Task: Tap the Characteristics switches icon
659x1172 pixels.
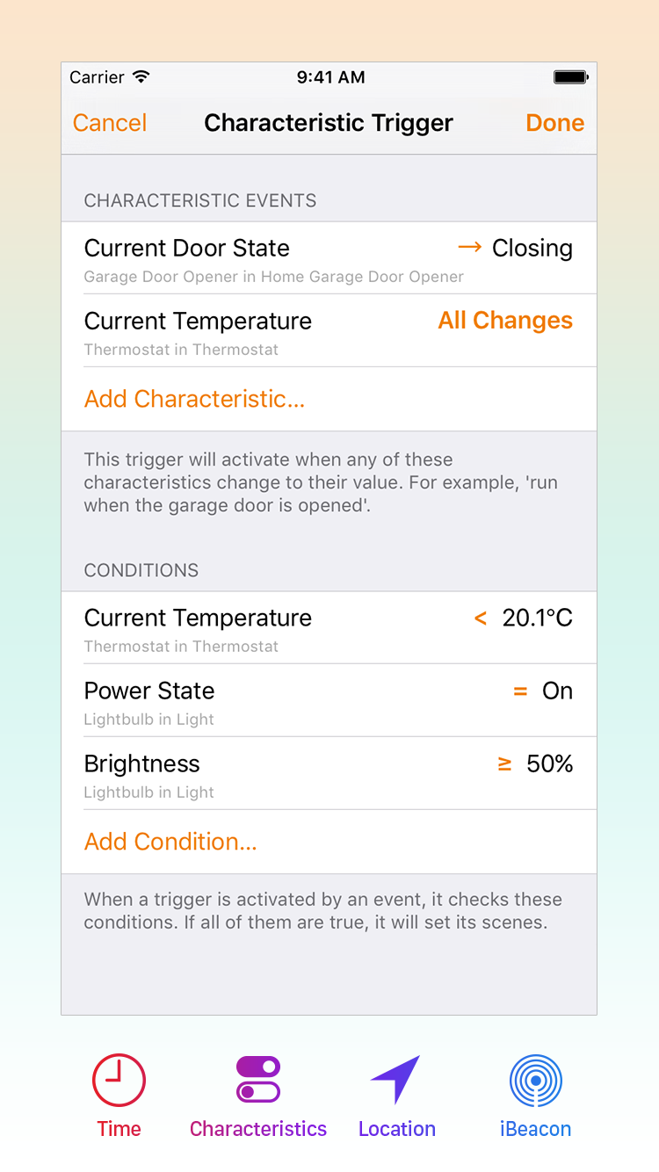Action: tap(258, 1080)
